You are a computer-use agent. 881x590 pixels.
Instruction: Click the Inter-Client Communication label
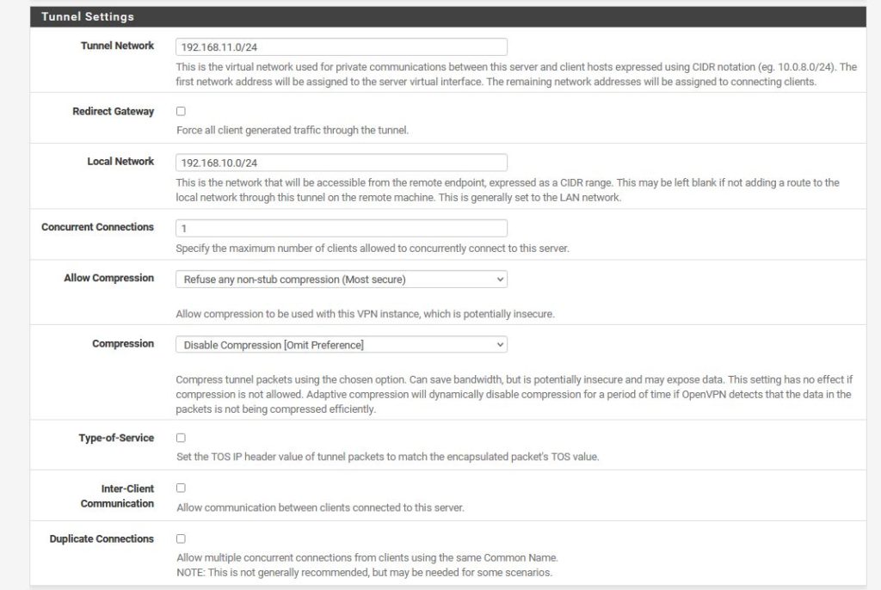(x=117, y=495)
